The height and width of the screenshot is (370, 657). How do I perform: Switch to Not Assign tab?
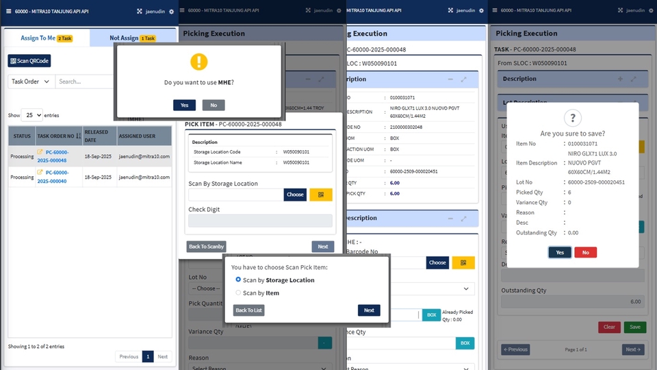tap(132, 38)
